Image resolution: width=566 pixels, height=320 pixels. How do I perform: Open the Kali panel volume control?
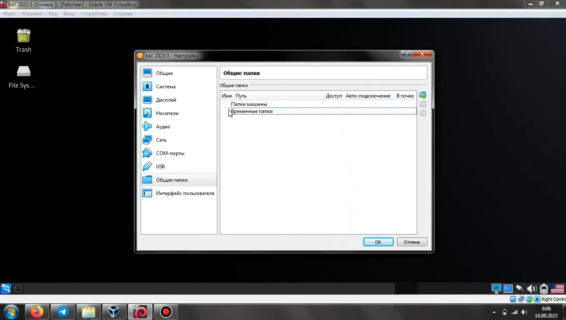pos(531,288)
